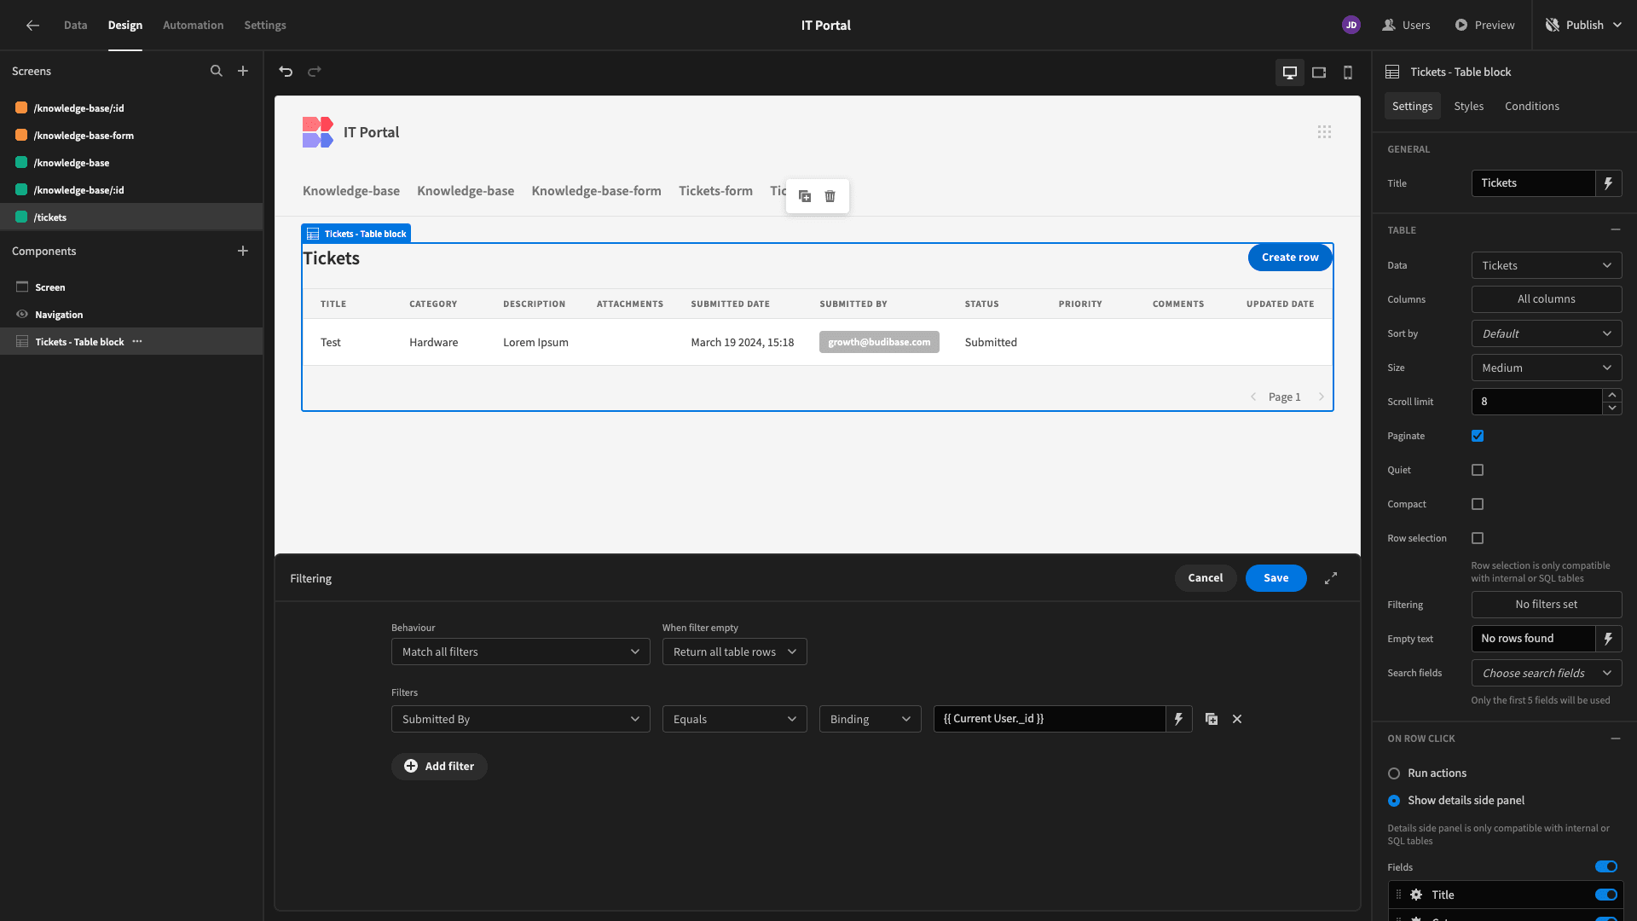1637x921 pixels.
Task: Cancel the filtering drawer
Action: 1206,578
